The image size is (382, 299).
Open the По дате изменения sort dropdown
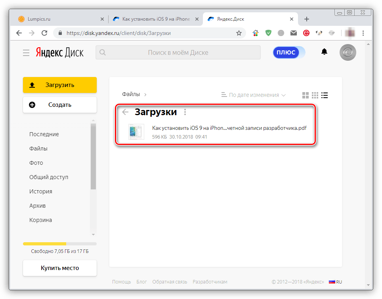(x=253, y=95)
